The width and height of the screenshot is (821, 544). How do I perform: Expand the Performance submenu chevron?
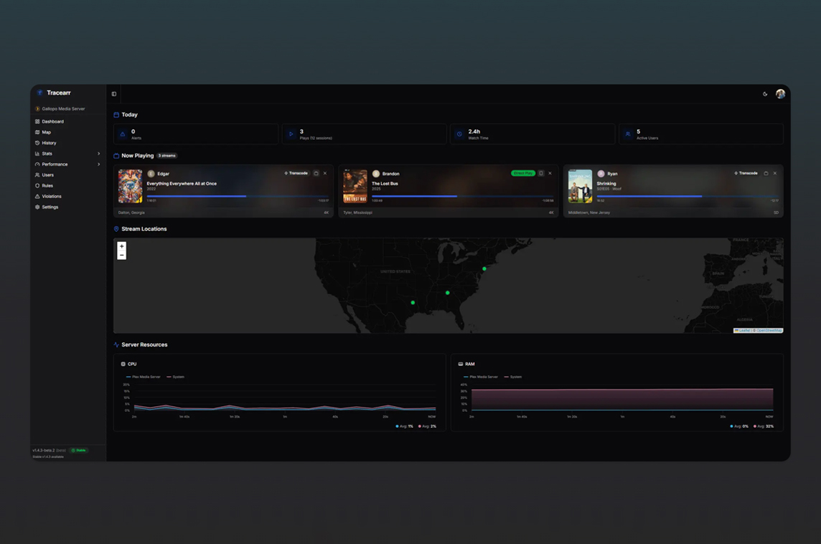(x=98, y=164)
